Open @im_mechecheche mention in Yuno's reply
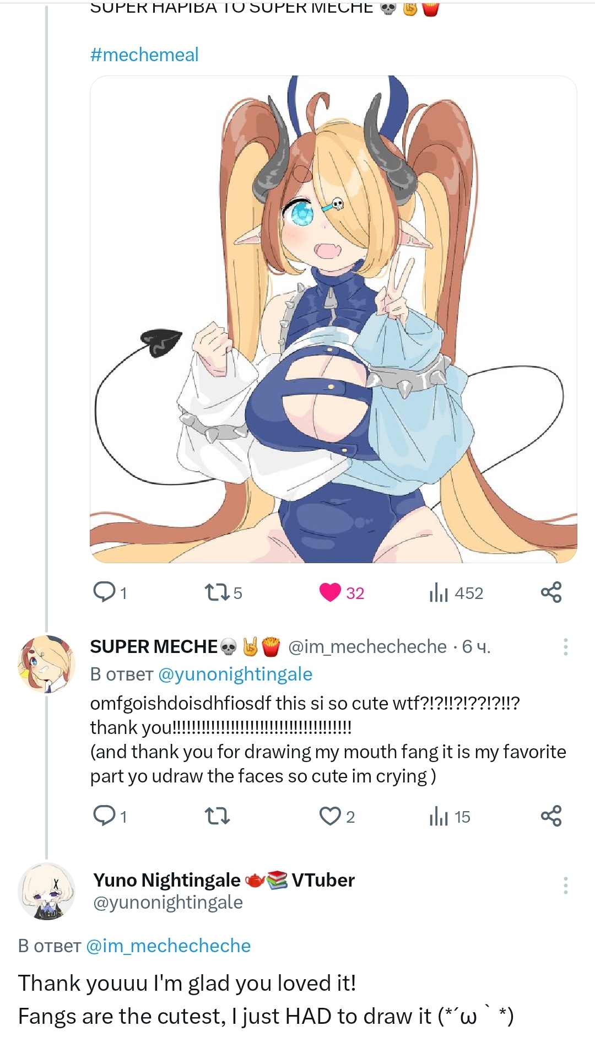The width and height of the screenshot is (595, 1042). pos(169,946)
